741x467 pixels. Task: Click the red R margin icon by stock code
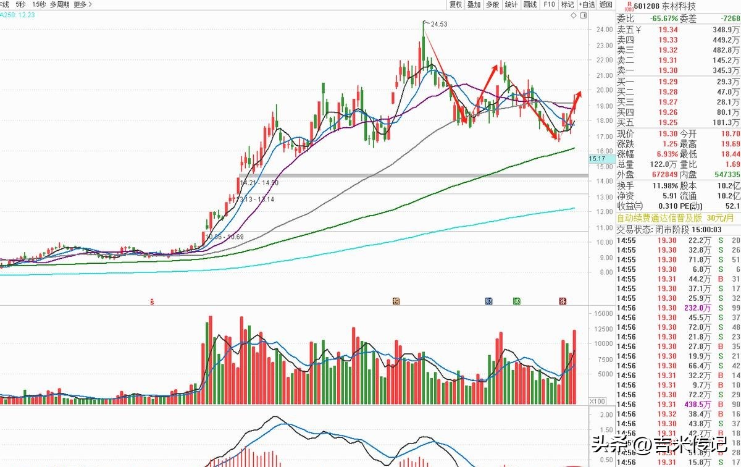coord(629,7)
